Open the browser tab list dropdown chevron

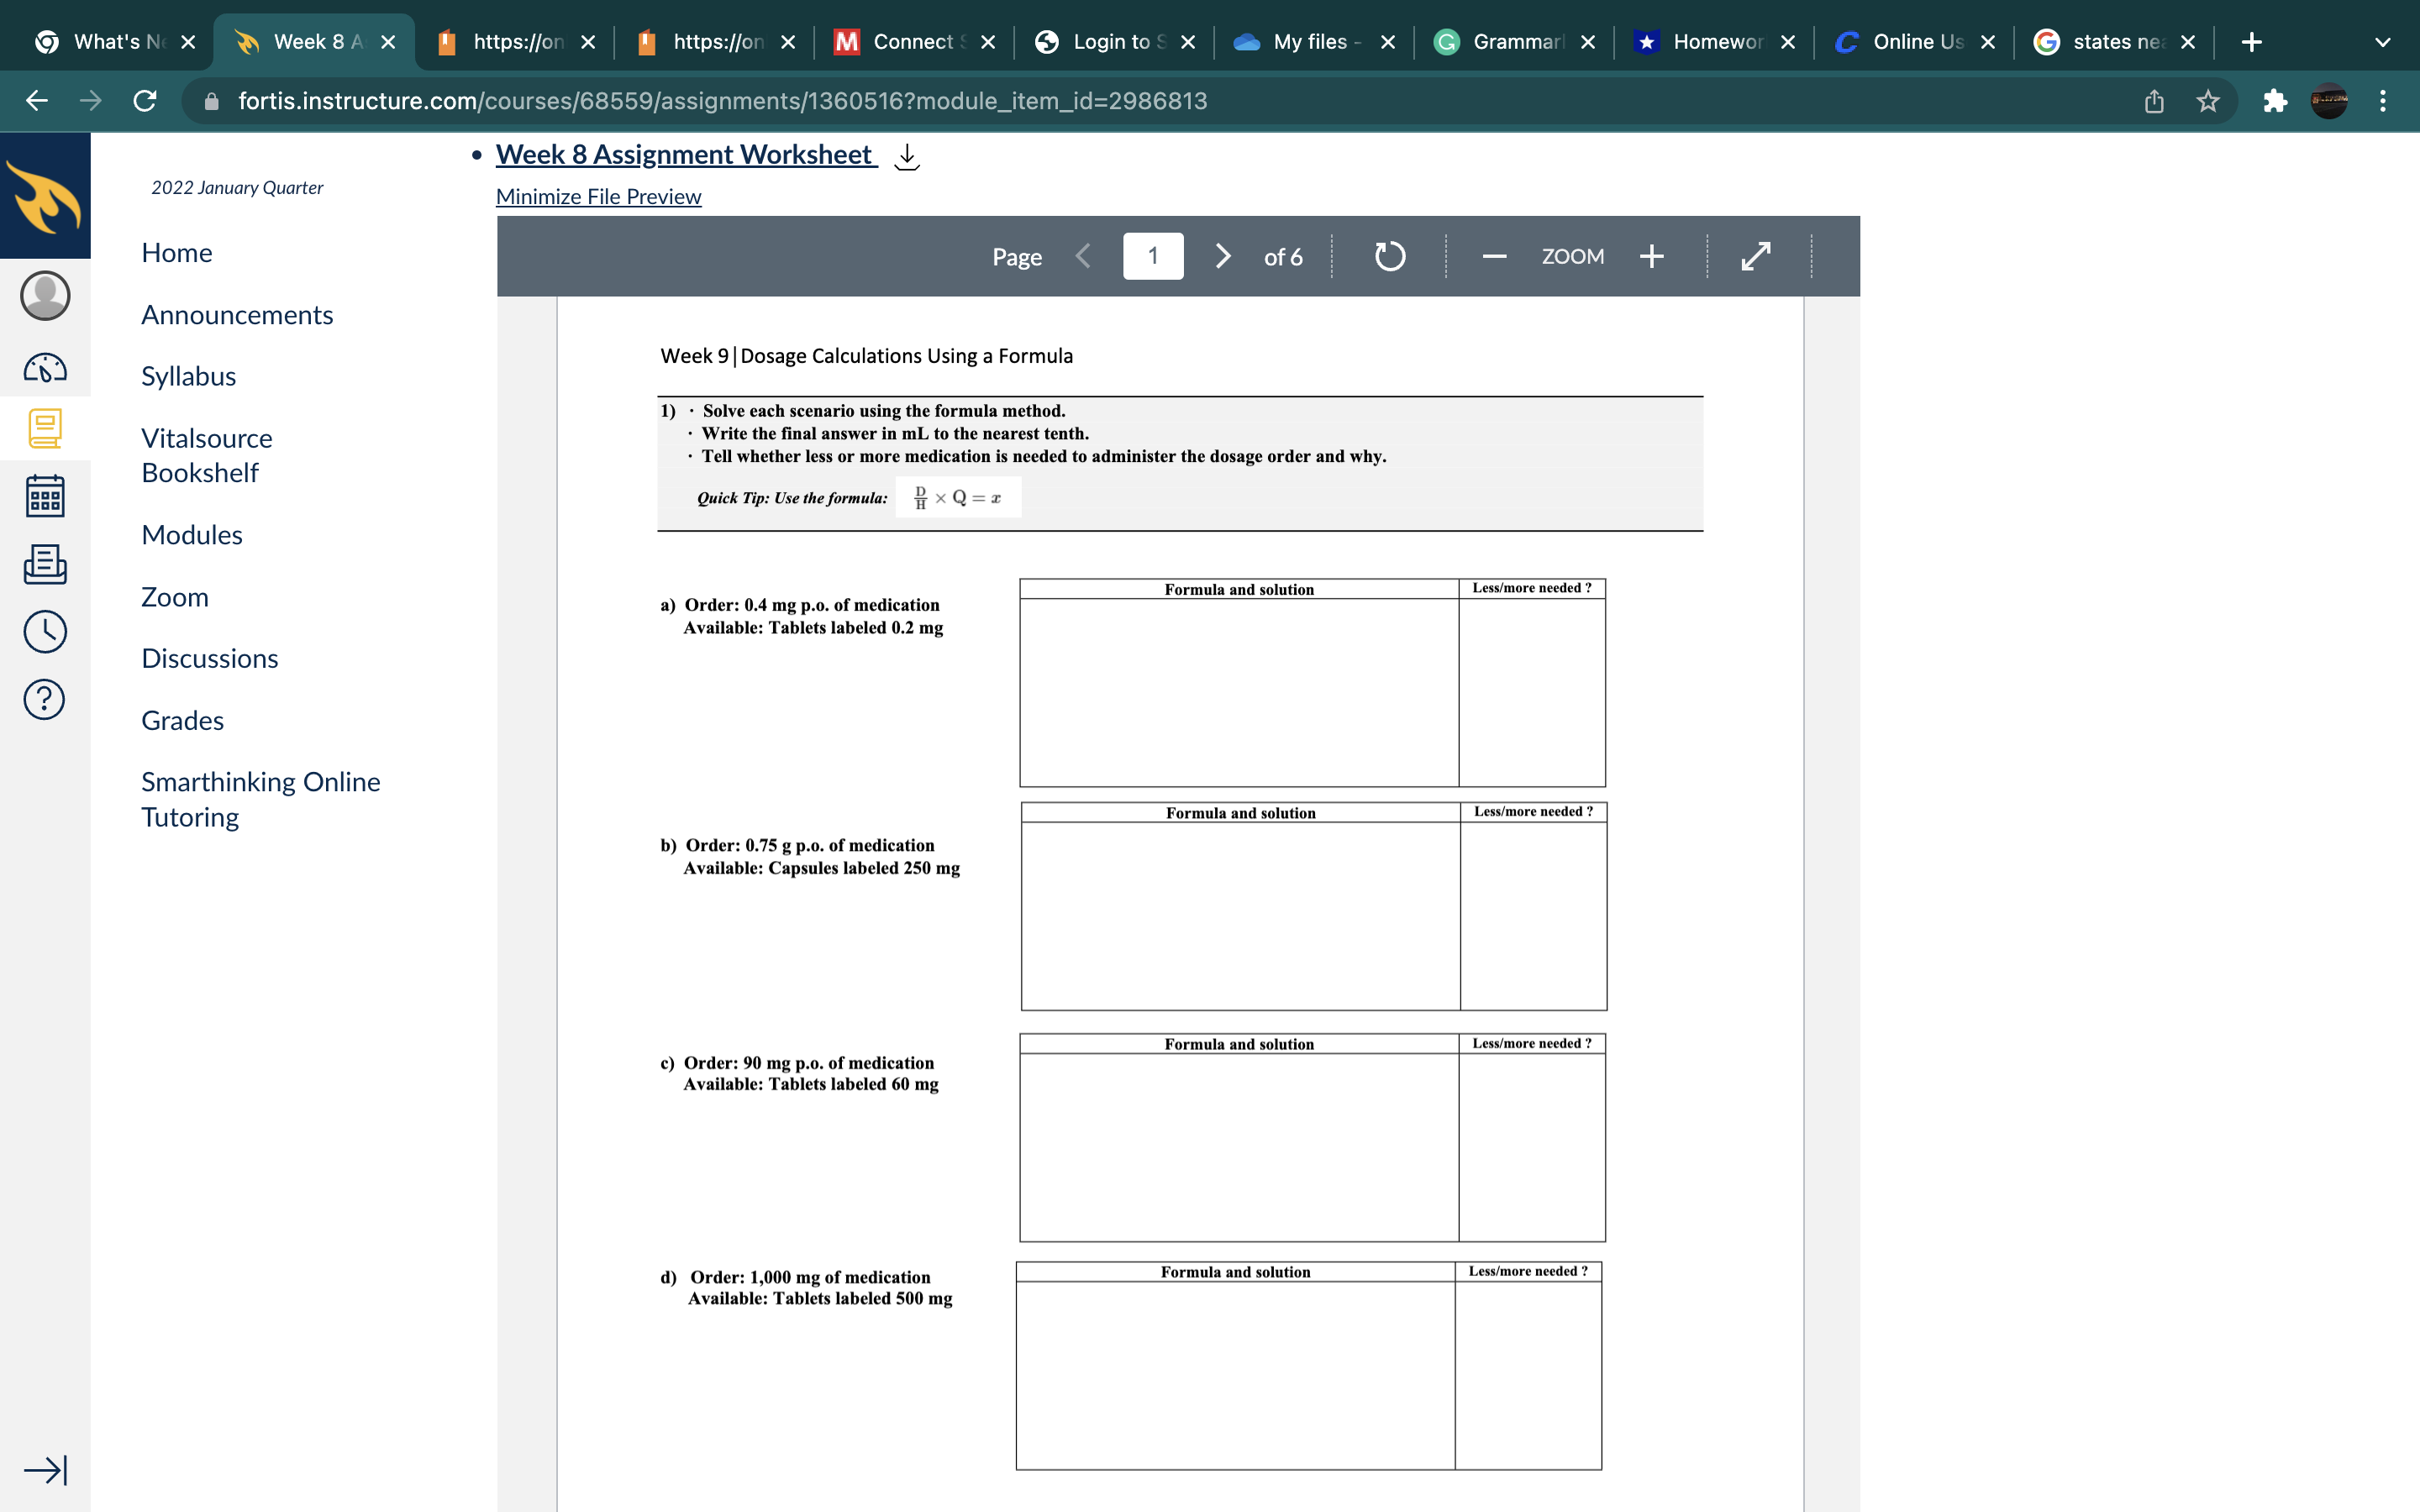[x=2382, y=42]
